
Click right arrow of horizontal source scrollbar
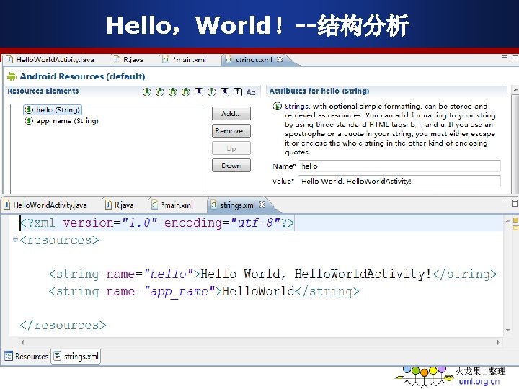(x=498, y=342)
